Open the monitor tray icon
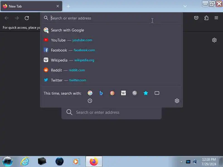Screen dimensions: 223x167 pos(188,162)
